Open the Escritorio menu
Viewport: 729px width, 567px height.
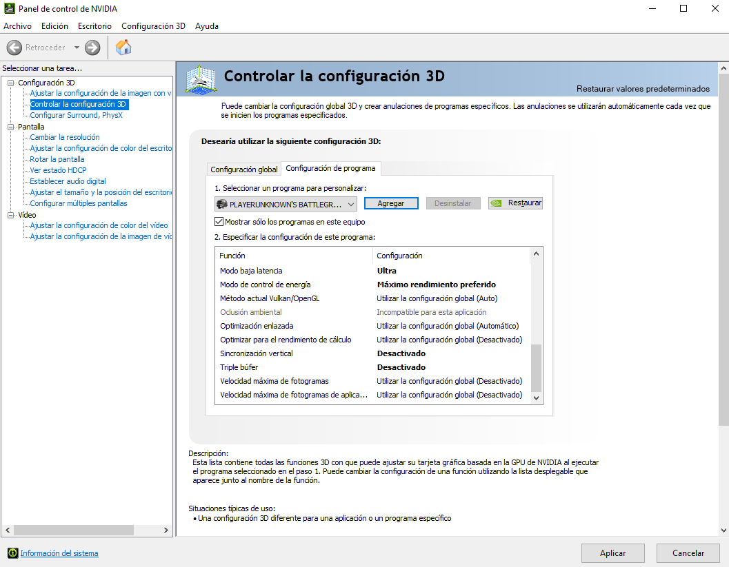pyautogui.click(x=95, y=26)
